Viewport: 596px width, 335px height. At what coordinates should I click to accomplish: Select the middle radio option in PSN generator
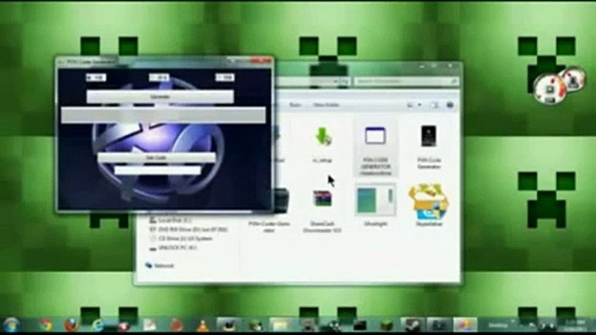159,78
